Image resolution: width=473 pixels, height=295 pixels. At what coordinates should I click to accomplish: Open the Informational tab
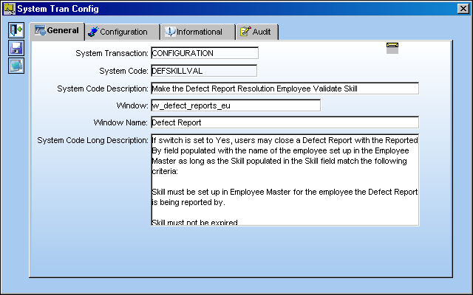[198, 32]
